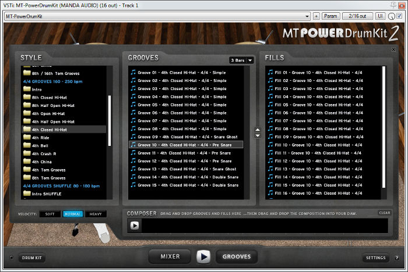The height and width of the screenshot is (272, 408).
Task: Set velocity to SOFT
Action: point(50,214)
